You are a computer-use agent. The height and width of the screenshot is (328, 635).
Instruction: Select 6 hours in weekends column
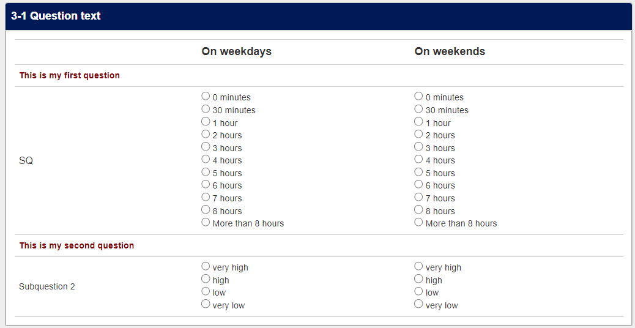(x=418, y=184)
